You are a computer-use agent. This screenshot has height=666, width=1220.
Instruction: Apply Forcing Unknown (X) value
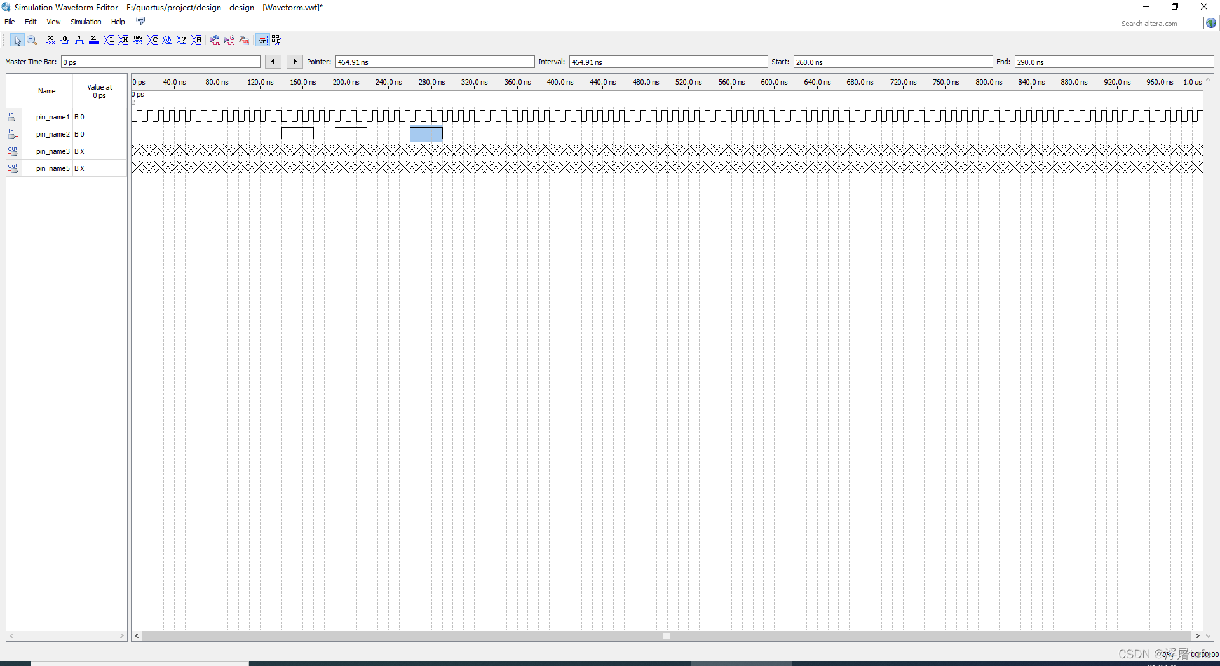tap(50, 40)
